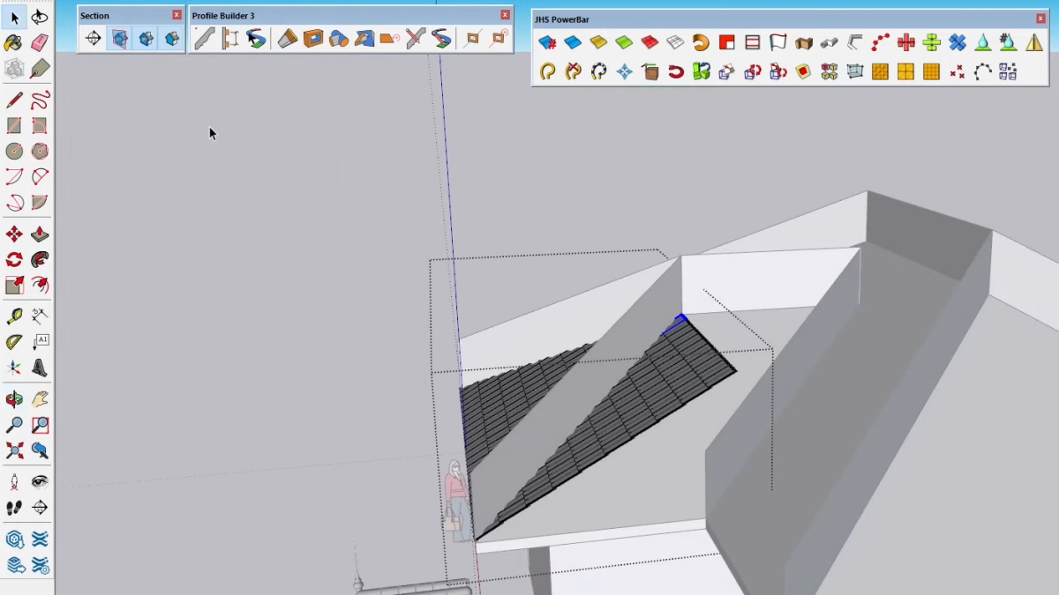Click the grey pipe icon in JHS PowerBar
The height and width of the screenshot is (595, 1059).
pyautogui.click(x=829, y=42)
